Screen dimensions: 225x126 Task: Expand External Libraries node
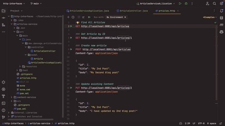point(9,113)
